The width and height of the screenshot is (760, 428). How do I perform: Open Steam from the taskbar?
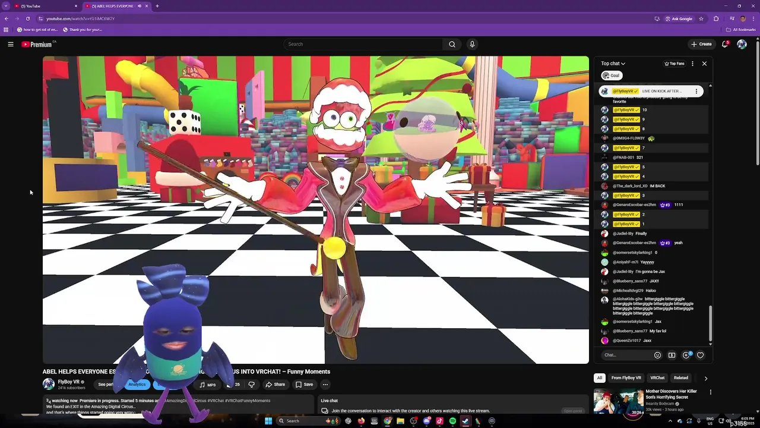[465, 421]
